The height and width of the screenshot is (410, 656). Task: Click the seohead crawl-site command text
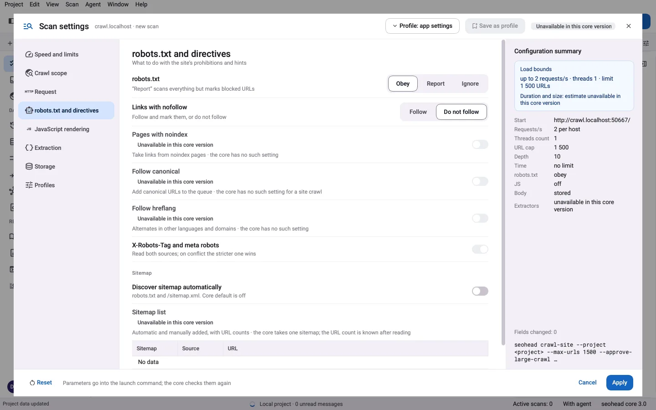573,352
